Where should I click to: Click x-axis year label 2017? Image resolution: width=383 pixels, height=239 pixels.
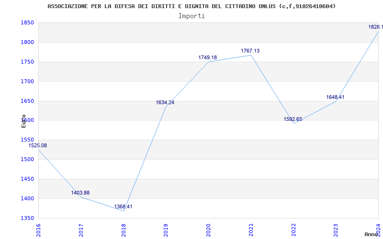pos(81,230)
